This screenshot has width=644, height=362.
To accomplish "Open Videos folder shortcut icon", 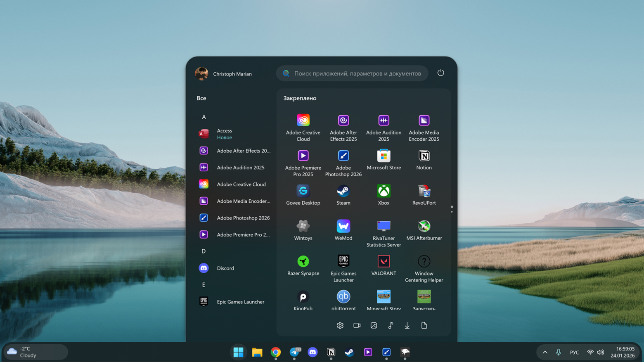I will click(x=357, y=325).
